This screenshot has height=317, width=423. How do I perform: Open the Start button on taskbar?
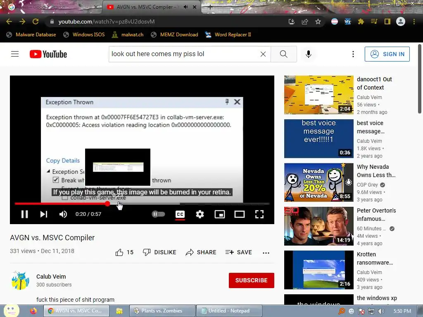click(x=11, y=310)
